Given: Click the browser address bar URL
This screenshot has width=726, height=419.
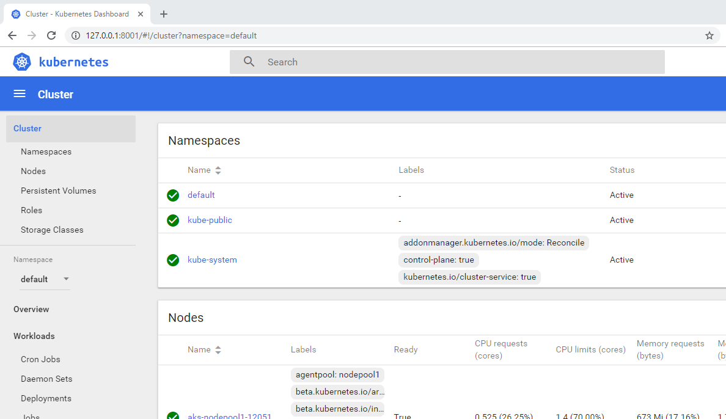Looking at the screenshot, I should click(x=171, y=35).
